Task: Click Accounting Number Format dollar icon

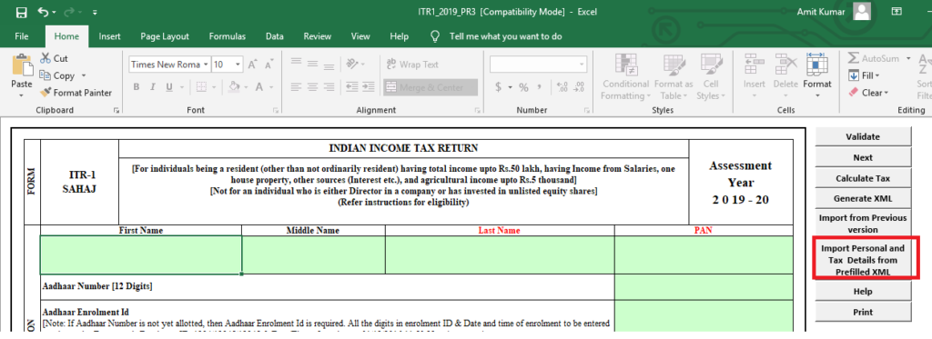Action: click(498, 87)
